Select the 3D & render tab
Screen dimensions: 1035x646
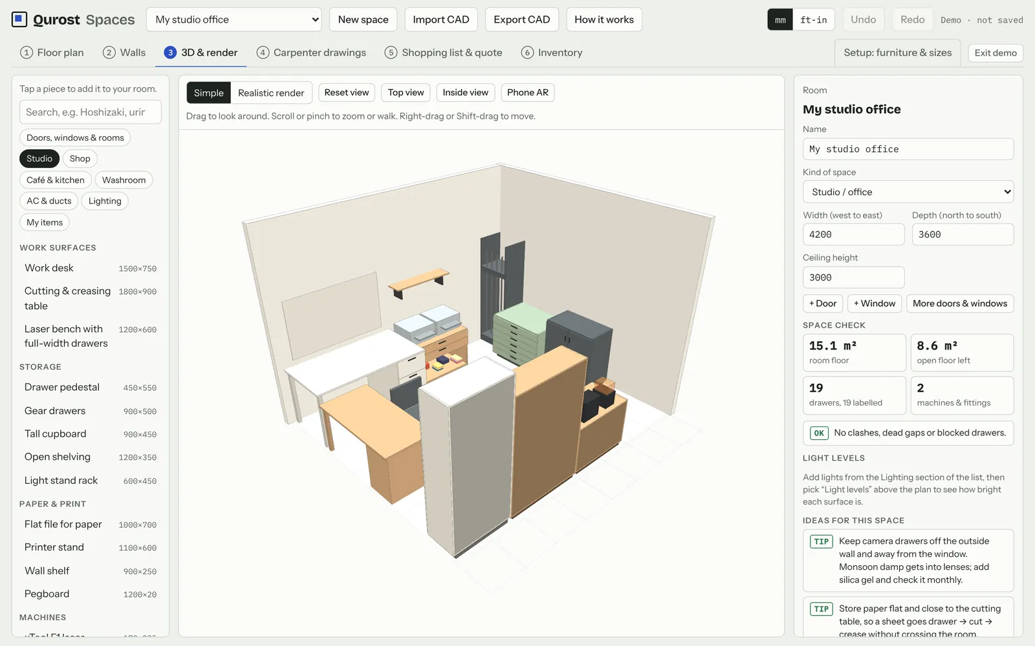coord(201,52)
